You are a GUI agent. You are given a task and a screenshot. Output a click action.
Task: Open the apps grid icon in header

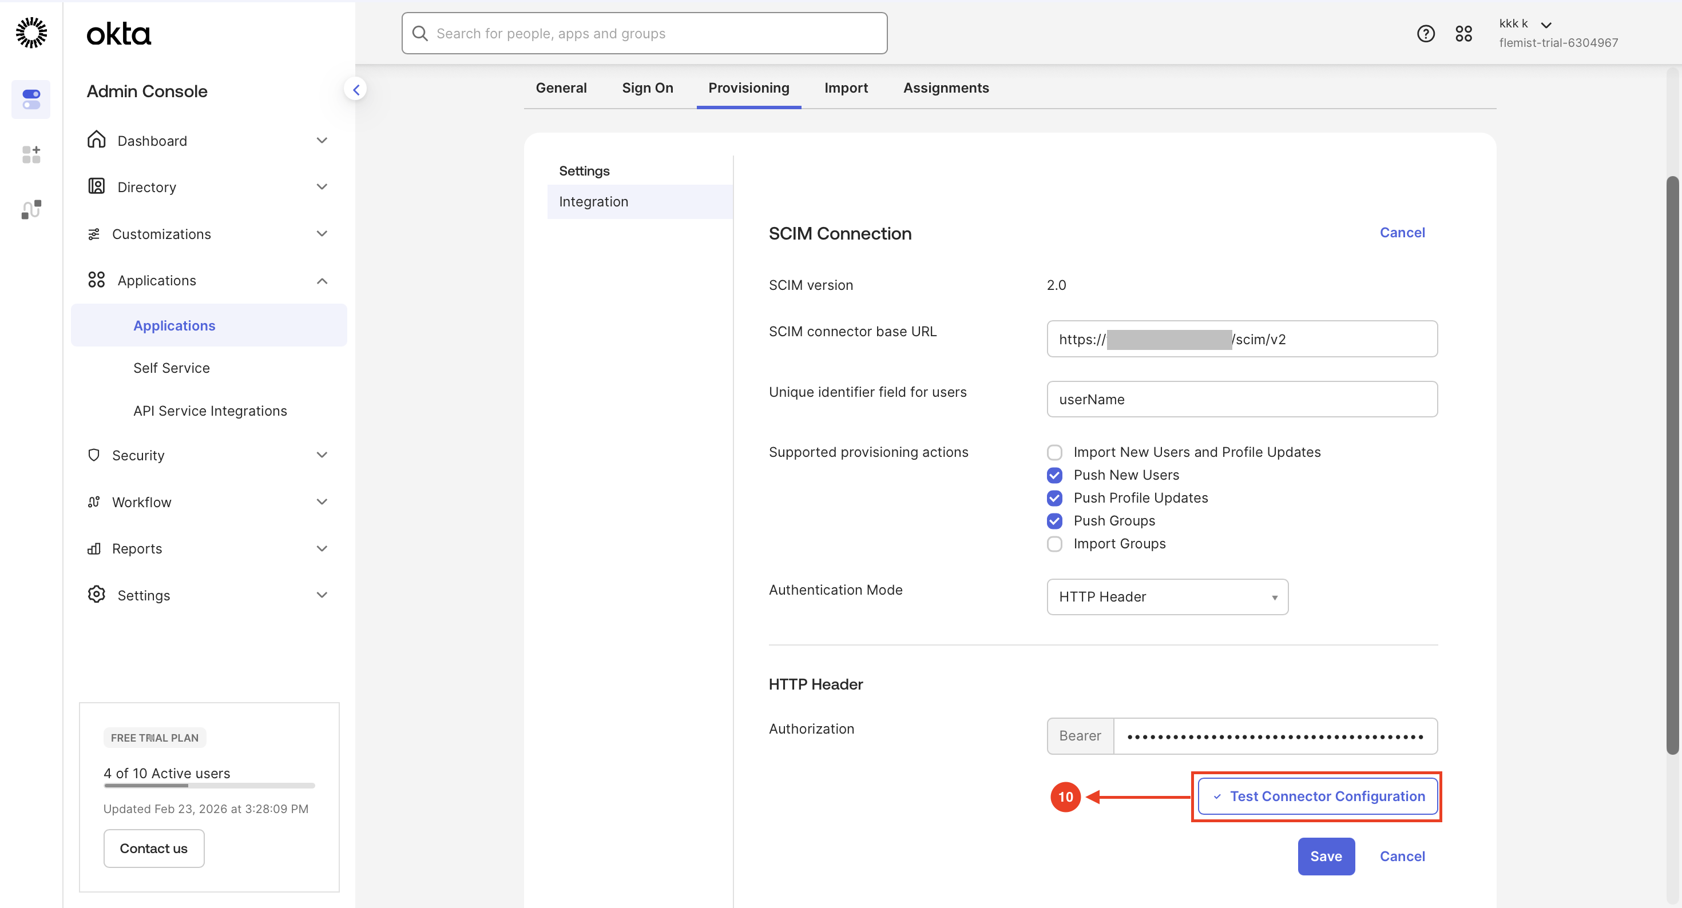[1463, 33]
